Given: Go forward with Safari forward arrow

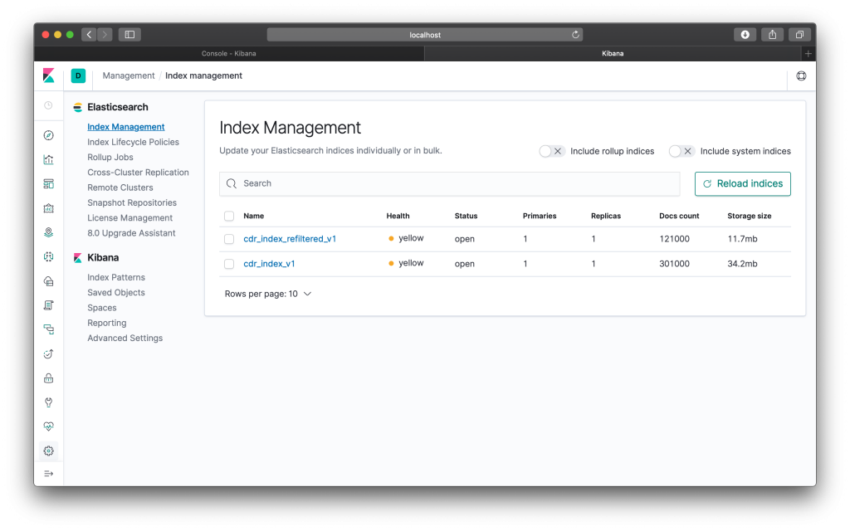Looking at the screenshot, I should pyautogui.click(x=105, y=35).
